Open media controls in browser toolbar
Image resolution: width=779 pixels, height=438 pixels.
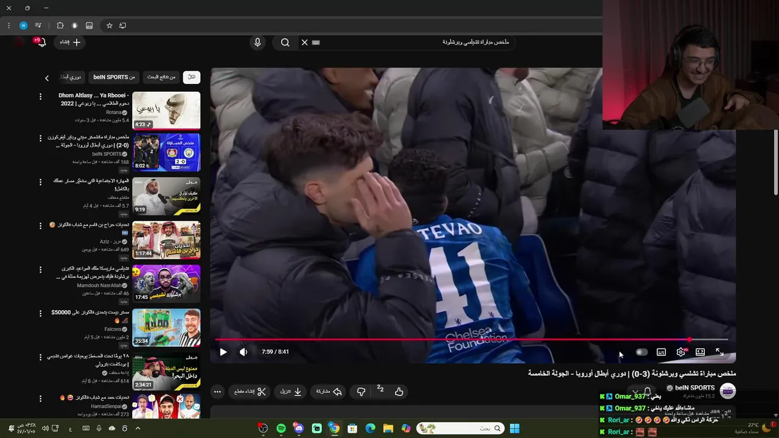(38, 26)
